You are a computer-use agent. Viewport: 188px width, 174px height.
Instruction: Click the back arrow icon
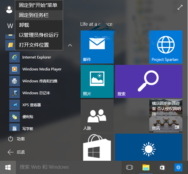click(11, 152)
